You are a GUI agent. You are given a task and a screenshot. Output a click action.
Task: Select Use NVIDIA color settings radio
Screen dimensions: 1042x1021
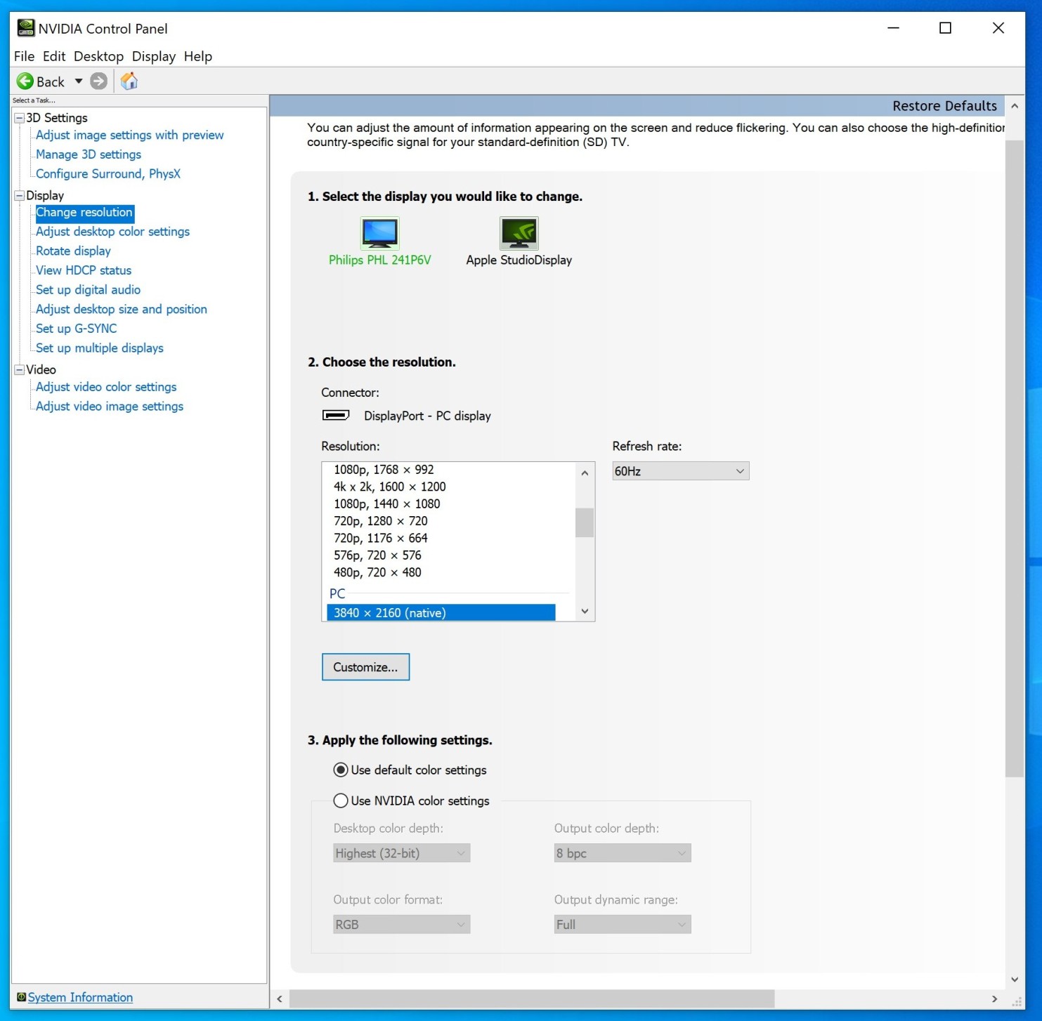(341, 801)
